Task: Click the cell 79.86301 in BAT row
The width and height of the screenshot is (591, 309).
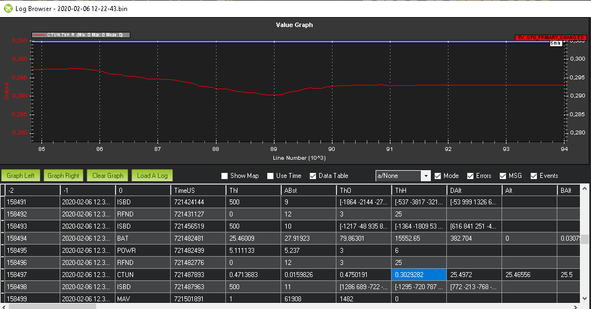Action: 364,238
